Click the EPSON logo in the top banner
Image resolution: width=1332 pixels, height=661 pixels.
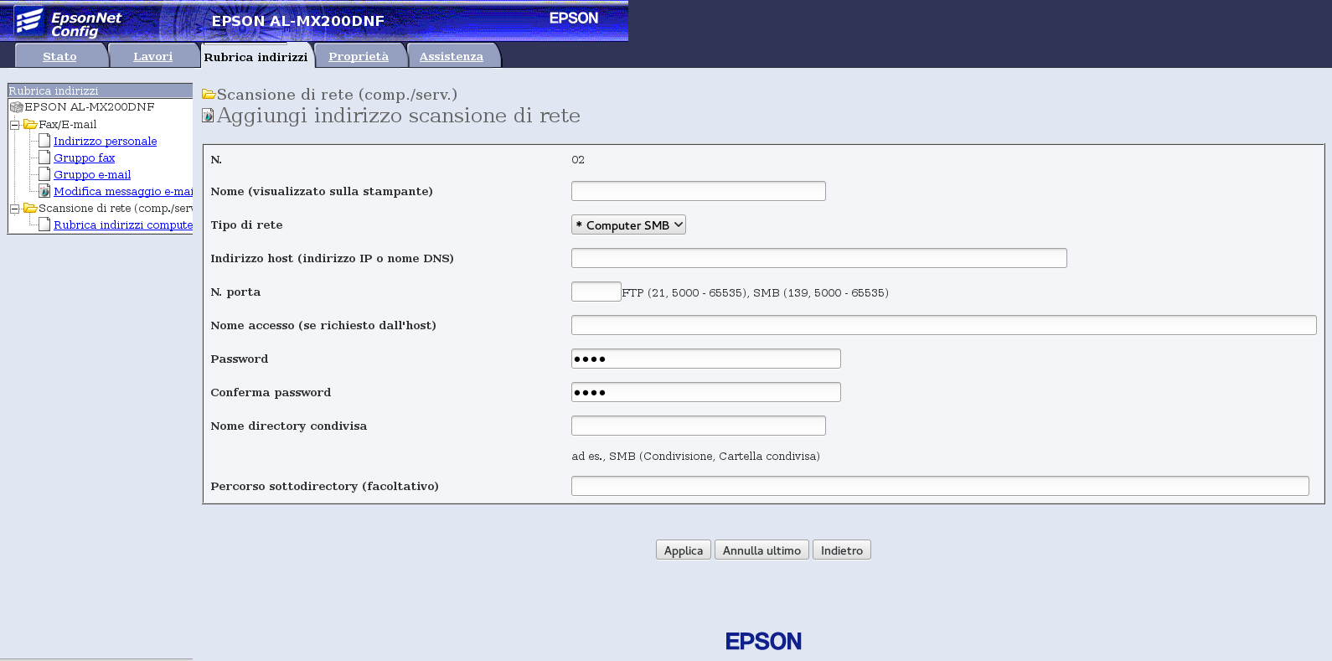point(574,18)
